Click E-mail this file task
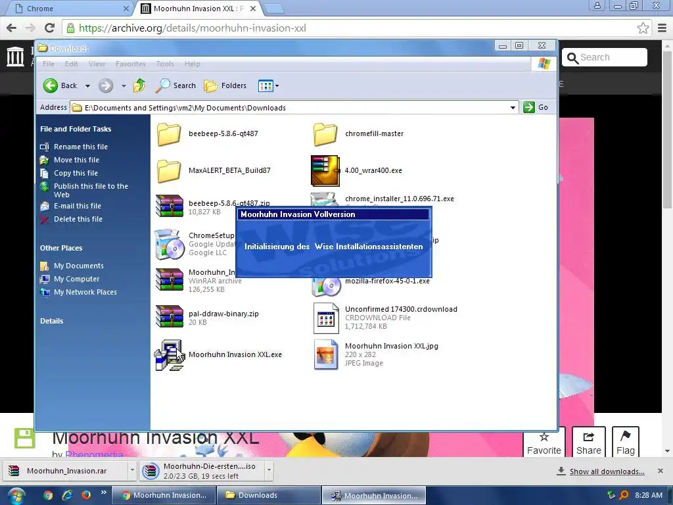Viewport: 673px width, 505px height. [x=78, y=206]
